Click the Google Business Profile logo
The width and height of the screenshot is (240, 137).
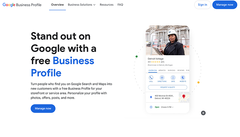coord(22,5)
